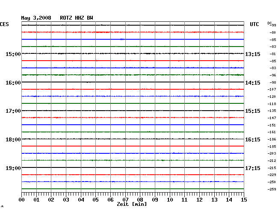
Task: Click minute tick label '13'
Action: 214,200
